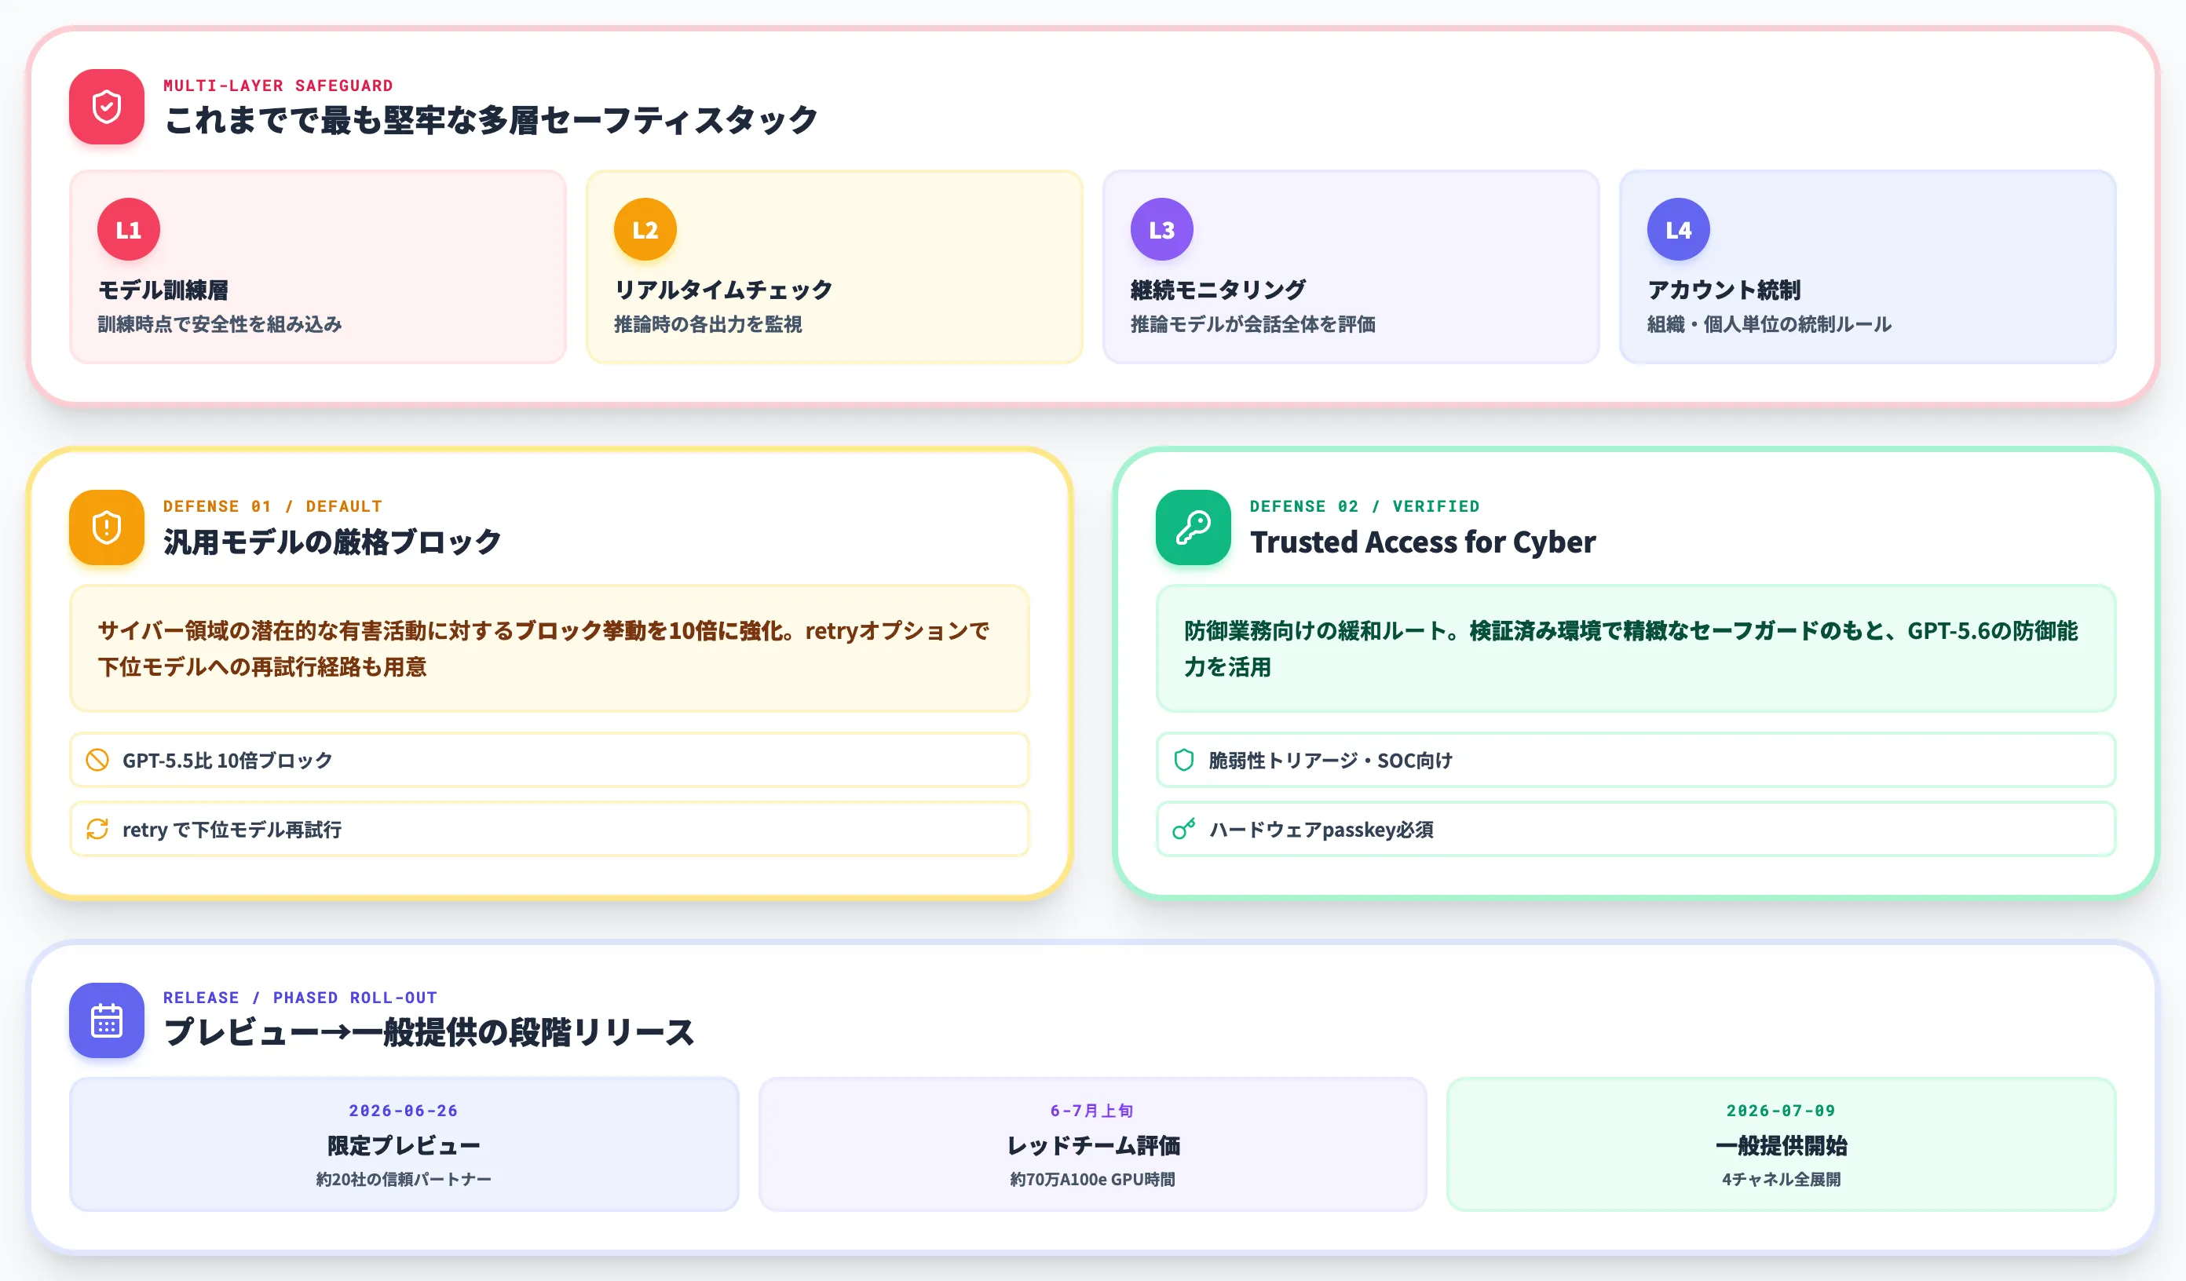This screenshot has width=2186, height=1281.
Task: Open the 継続モニタリング layer card
Action: pos(1351,267)
